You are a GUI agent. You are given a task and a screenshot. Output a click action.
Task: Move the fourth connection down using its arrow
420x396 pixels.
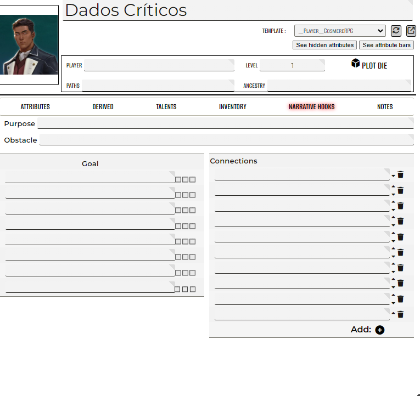393,225
